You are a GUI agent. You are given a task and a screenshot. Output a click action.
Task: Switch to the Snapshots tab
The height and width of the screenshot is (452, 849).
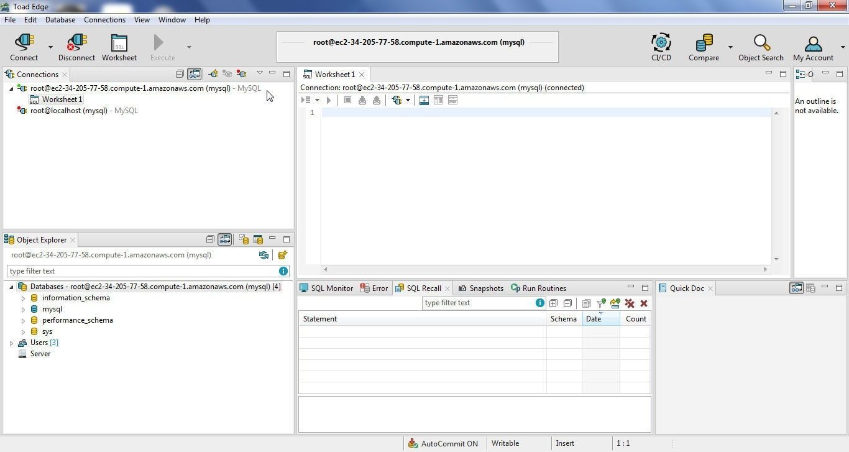(x=480, y=288)
